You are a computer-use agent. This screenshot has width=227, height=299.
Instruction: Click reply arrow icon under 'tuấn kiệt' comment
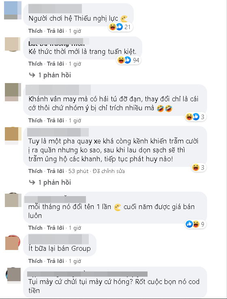pyautogui.click(x=32, y=75)
